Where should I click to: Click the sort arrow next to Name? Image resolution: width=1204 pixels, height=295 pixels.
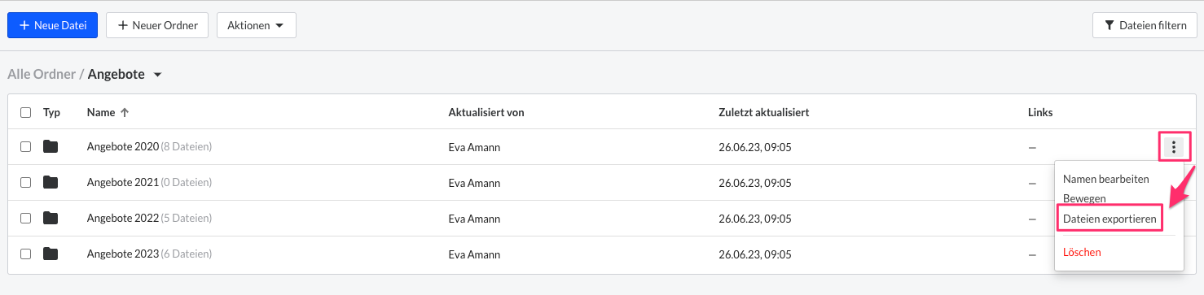tap(125, 113)
